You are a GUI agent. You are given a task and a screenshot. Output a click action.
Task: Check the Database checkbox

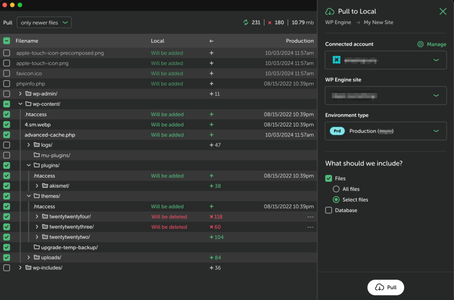point(329,210)
